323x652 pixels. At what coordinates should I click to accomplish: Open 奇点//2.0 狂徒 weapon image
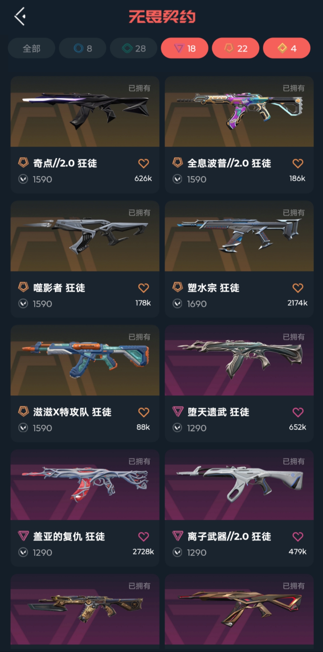85,112
